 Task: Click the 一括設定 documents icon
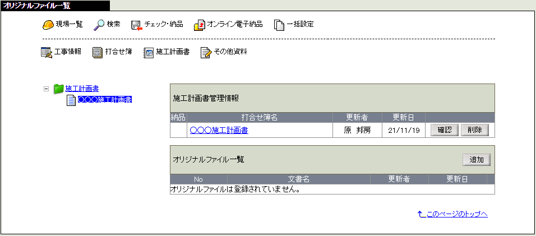tap(279, 26)
